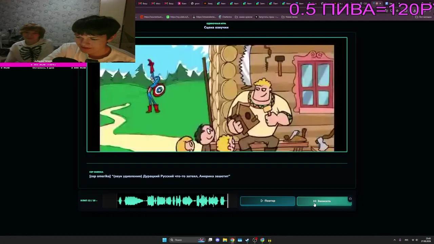Image resolution: width=434 pixels, height=244 pixels.
Task: Open OBS Studio from the taskbar
Action: click(255, 240)
